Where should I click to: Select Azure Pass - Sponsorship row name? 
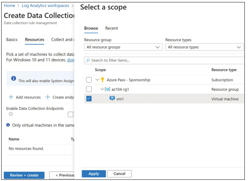[x=129, y=80]
